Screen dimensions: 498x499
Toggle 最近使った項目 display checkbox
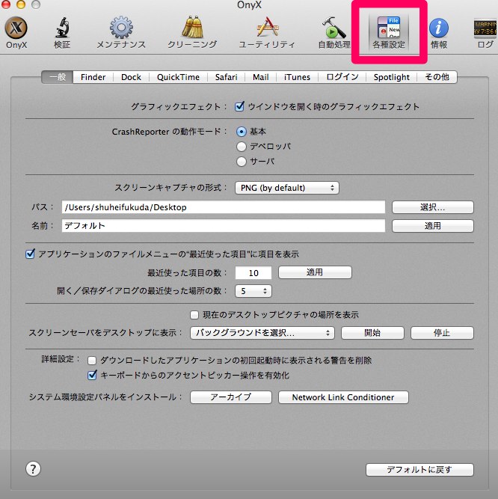click(30, 254)
